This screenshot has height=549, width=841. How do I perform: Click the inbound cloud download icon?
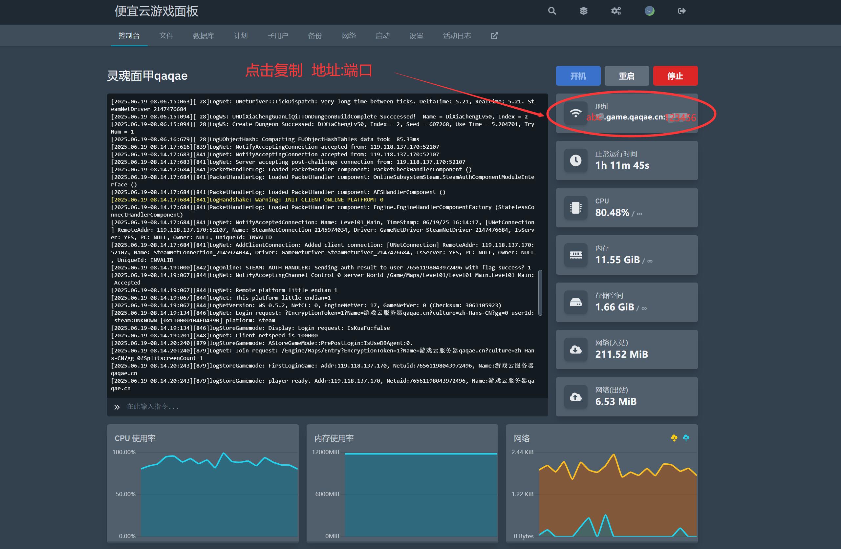tap(575, 349)
